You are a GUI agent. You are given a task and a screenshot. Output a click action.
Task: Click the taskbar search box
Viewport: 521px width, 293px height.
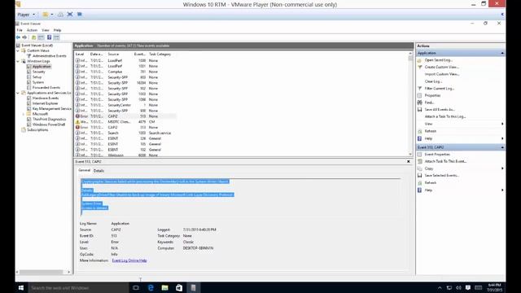click(78, 287)
